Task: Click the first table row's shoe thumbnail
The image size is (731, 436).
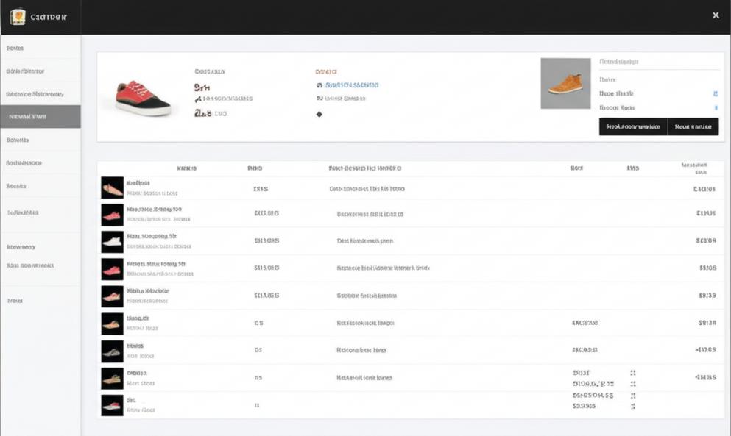Action: [113, 187]
